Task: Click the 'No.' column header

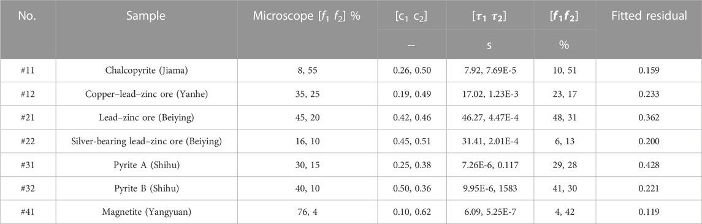Action: pos(28,16)
